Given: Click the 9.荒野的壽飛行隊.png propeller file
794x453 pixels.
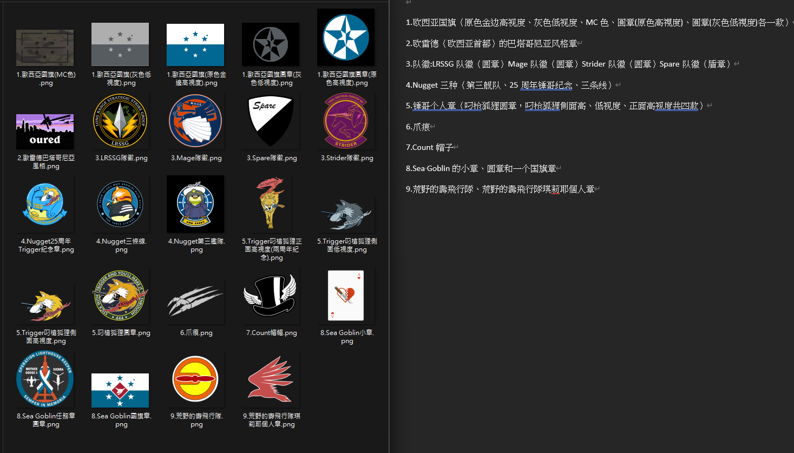Looking at the screenshot, I should point(195,379).
